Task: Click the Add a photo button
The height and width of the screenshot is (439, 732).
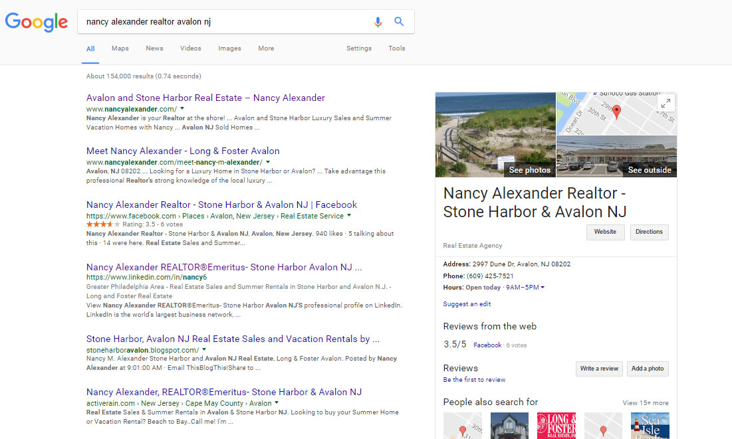Action: click(x=648, y=369)
